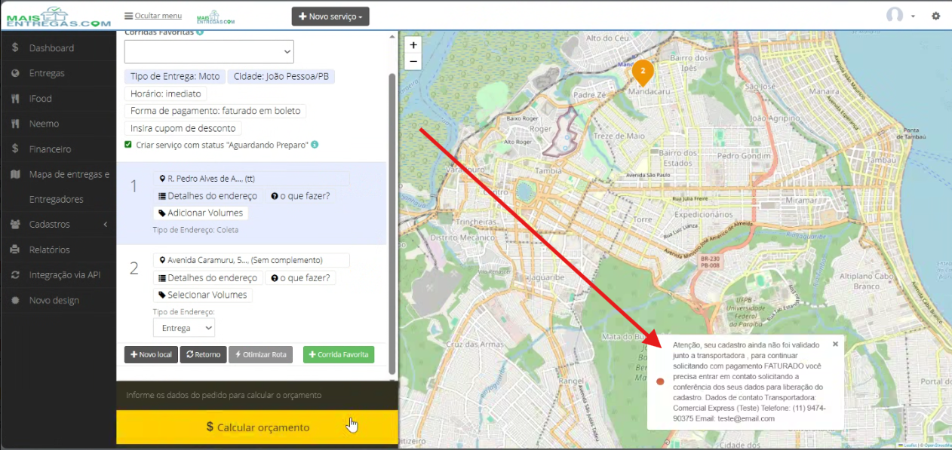The image size is (952, 450).
Task: Add a stop with Novo local
Action: 151,354
